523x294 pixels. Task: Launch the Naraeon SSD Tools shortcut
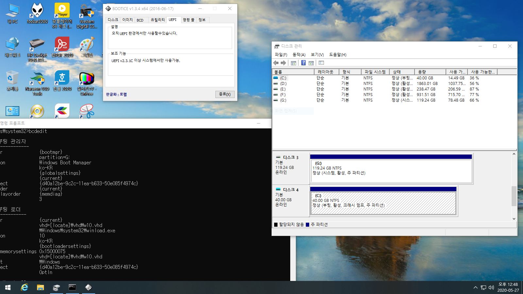37,83
